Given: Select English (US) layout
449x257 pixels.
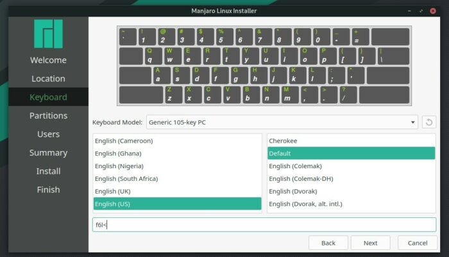Looking at the screenshot, I should tap(177, 203).
